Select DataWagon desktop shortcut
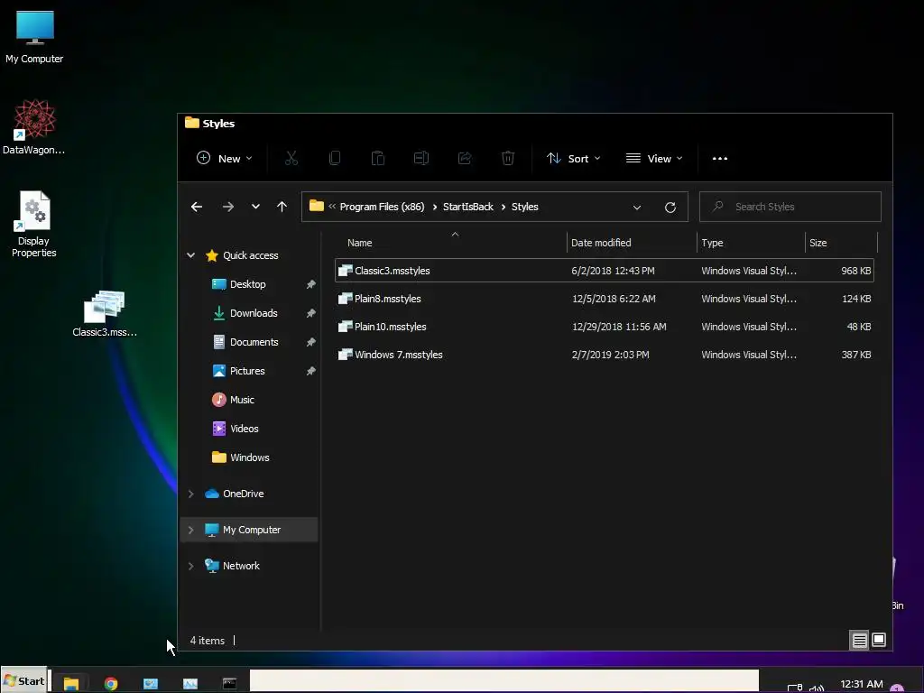 click(34, 127)
